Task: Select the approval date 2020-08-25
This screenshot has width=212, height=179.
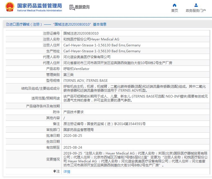Action: point(73,135)
